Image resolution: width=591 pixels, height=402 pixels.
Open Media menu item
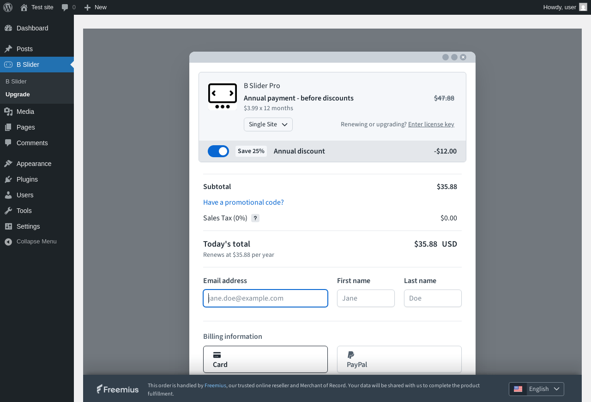tap(37, 112)
